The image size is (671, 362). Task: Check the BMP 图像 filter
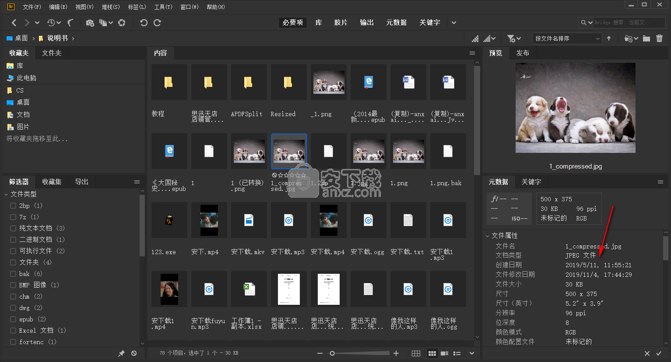13,285
